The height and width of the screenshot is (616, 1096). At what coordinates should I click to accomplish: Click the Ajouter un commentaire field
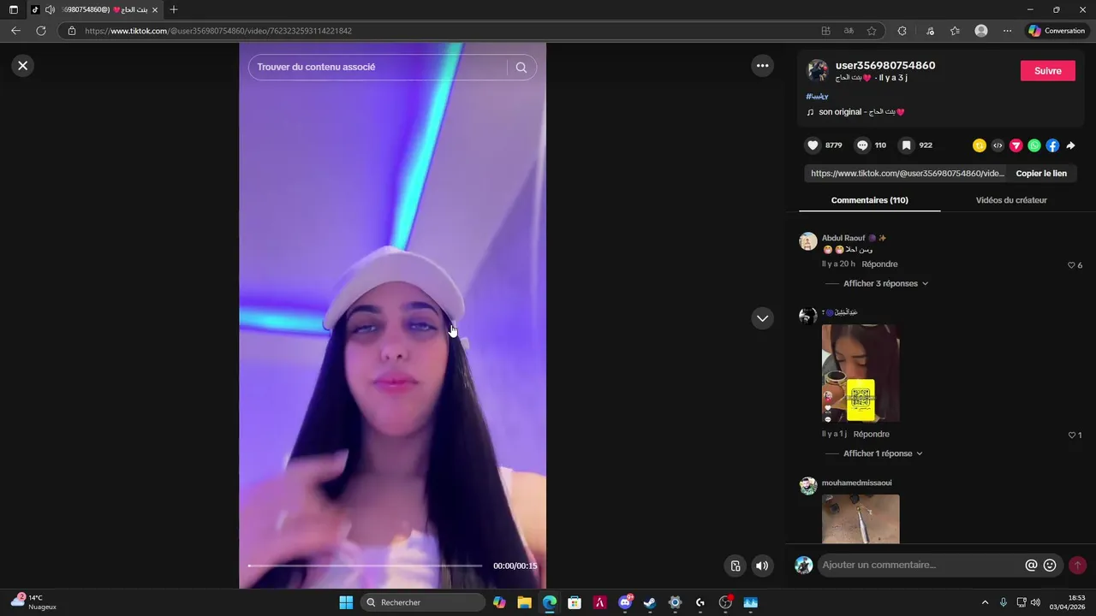pyautogui.click(x=920, y=565)
